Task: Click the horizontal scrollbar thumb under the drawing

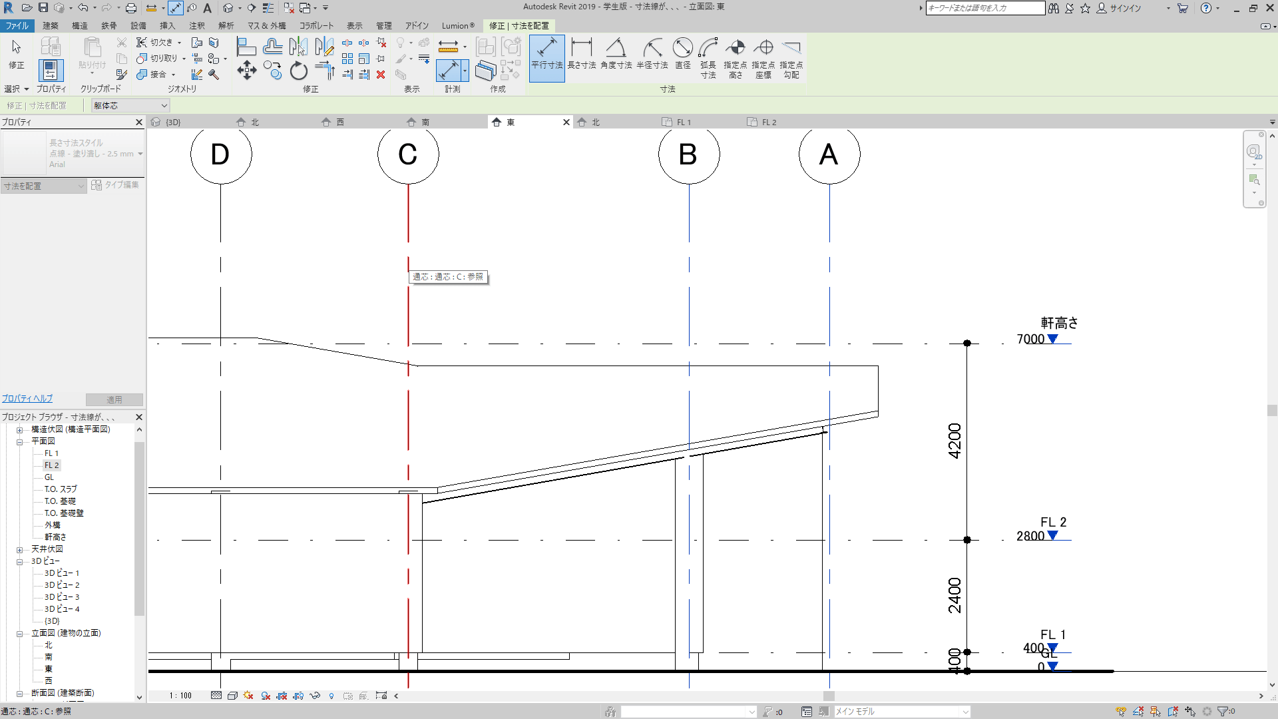Action: [829, 696]
